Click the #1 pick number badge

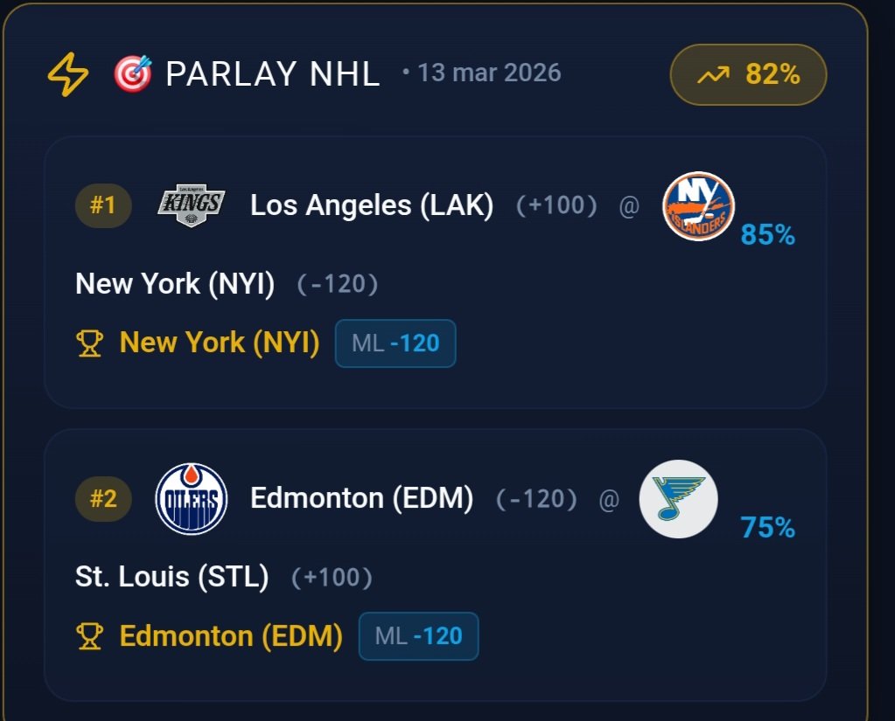pyautogui.click(x=103, y=206)
